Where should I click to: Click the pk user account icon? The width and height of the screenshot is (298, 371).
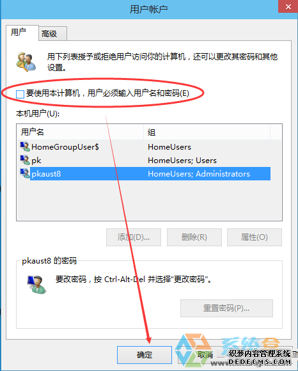pos(25,160)
